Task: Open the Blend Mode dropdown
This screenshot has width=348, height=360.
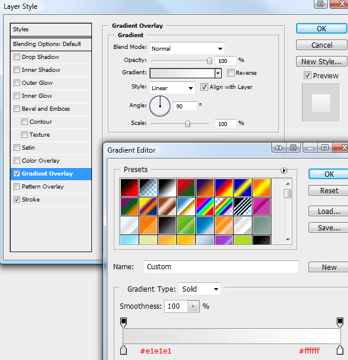Action: (x=187, y=48)
